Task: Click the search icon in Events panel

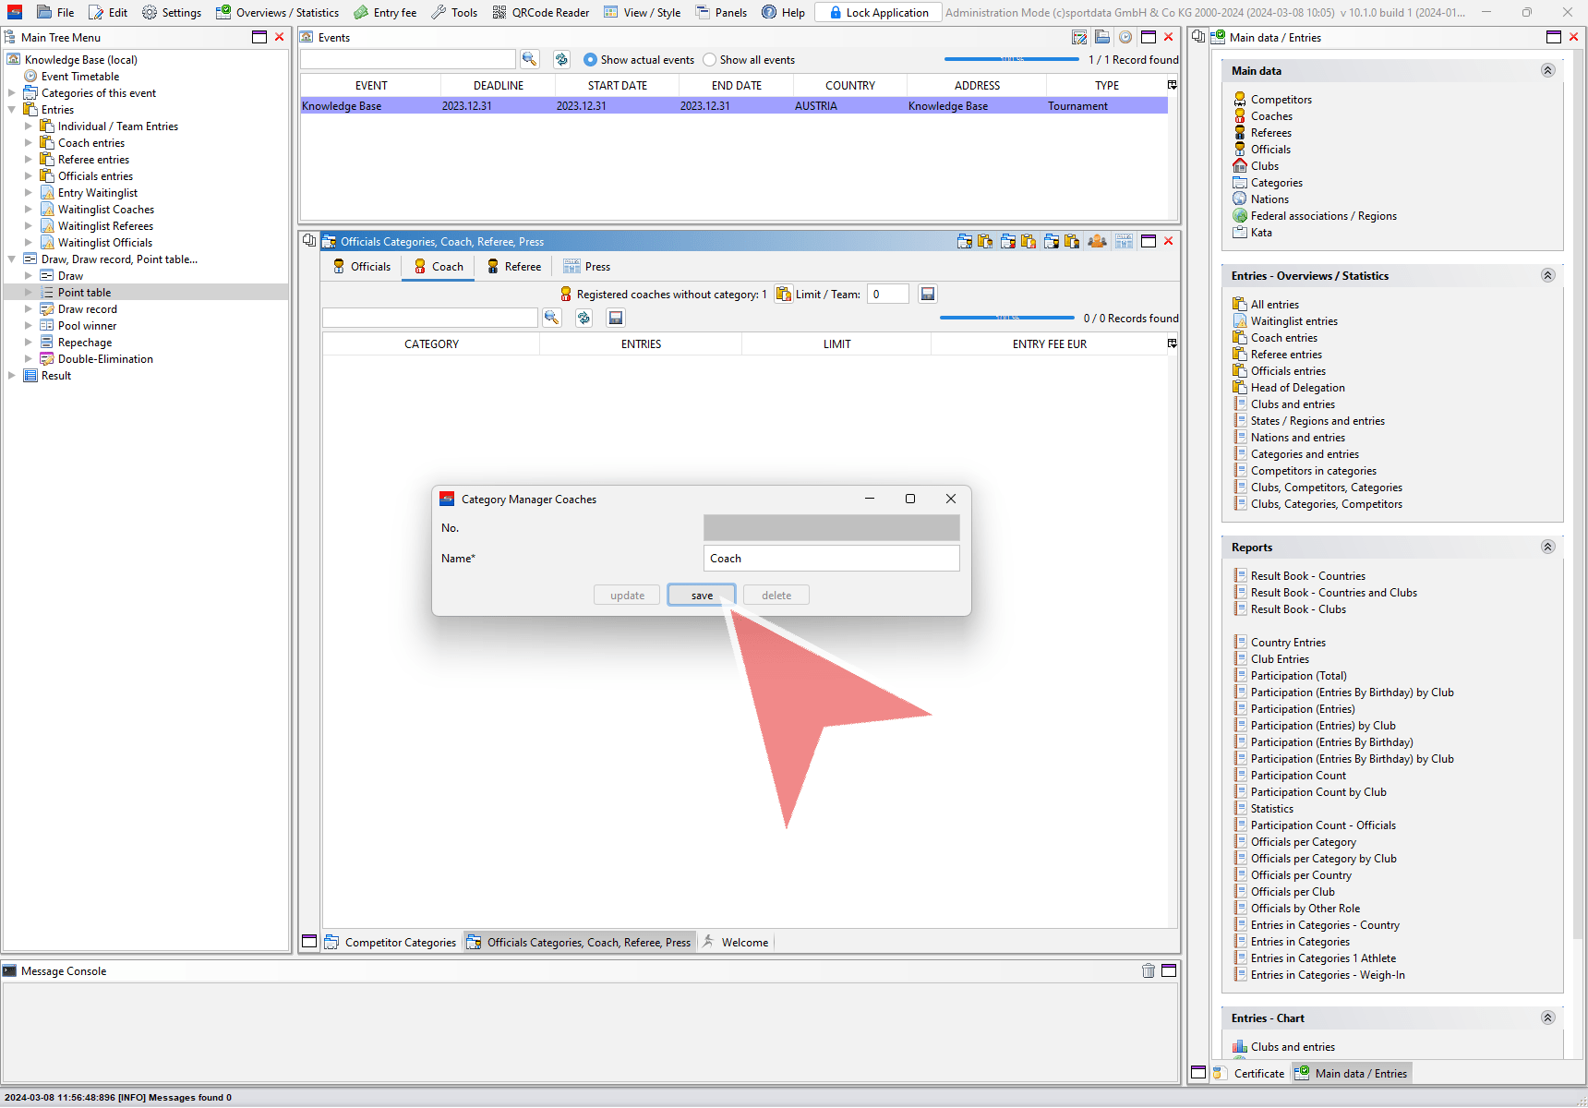Action: [x=529, y=59]
